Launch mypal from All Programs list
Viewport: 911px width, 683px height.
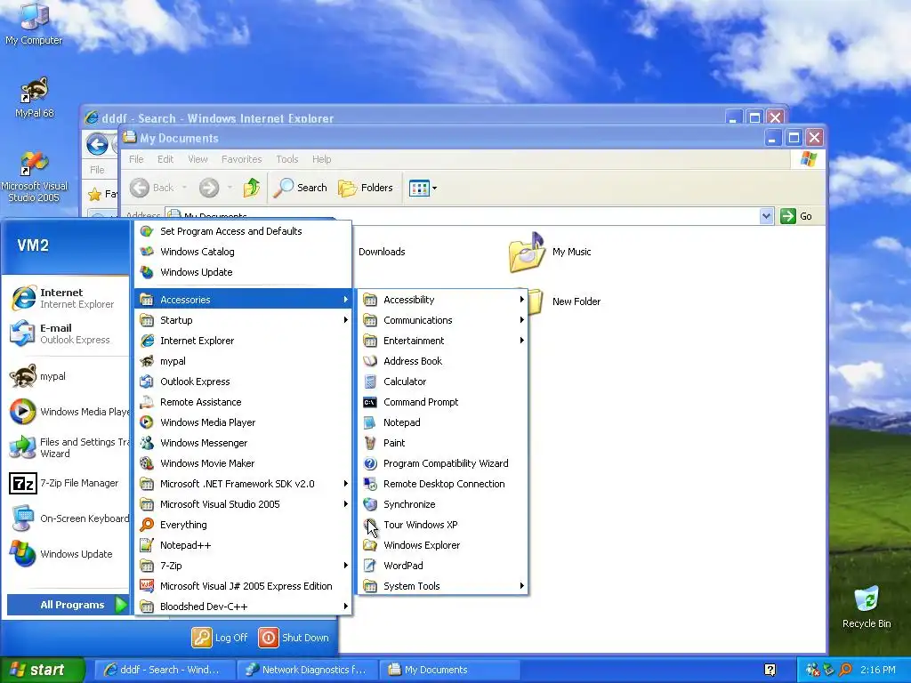click(244, 361)
